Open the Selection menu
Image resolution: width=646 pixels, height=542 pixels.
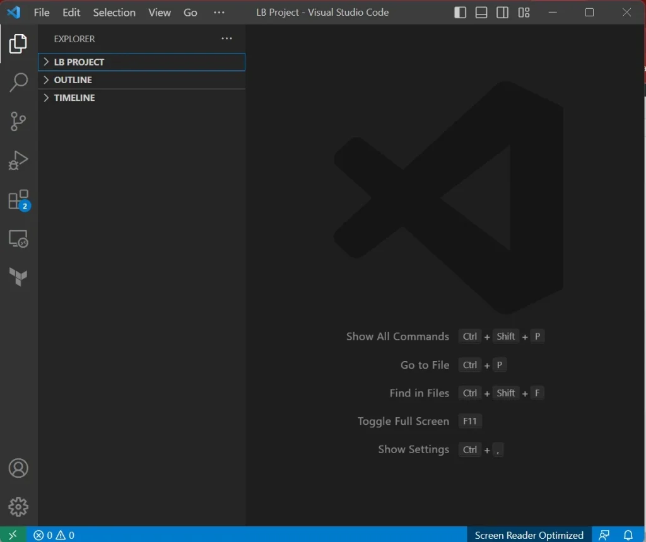pos(114,12)
